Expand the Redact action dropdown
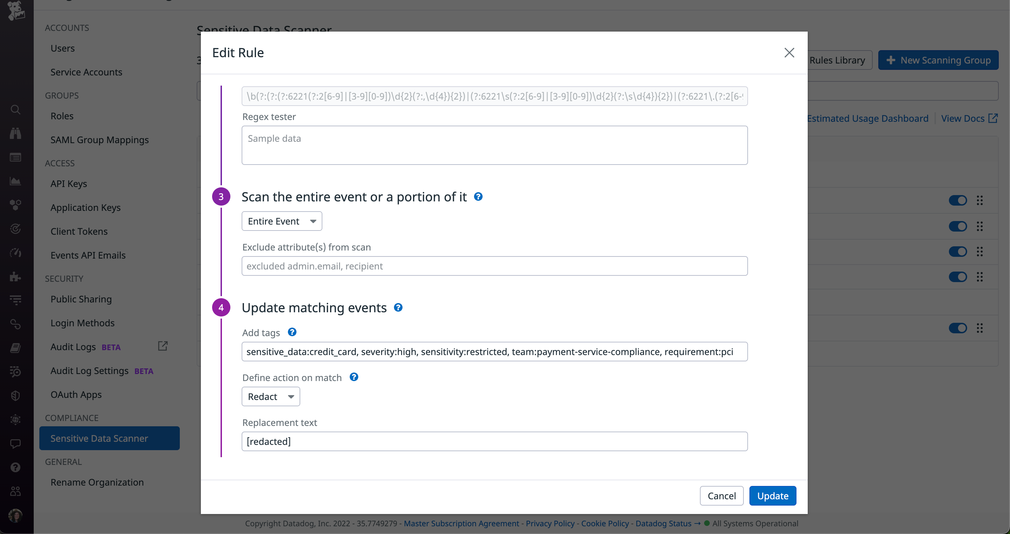1010x534 pixels. [270, 396]
